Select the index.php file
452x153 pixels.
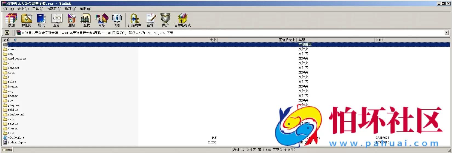tap(15, 143)
